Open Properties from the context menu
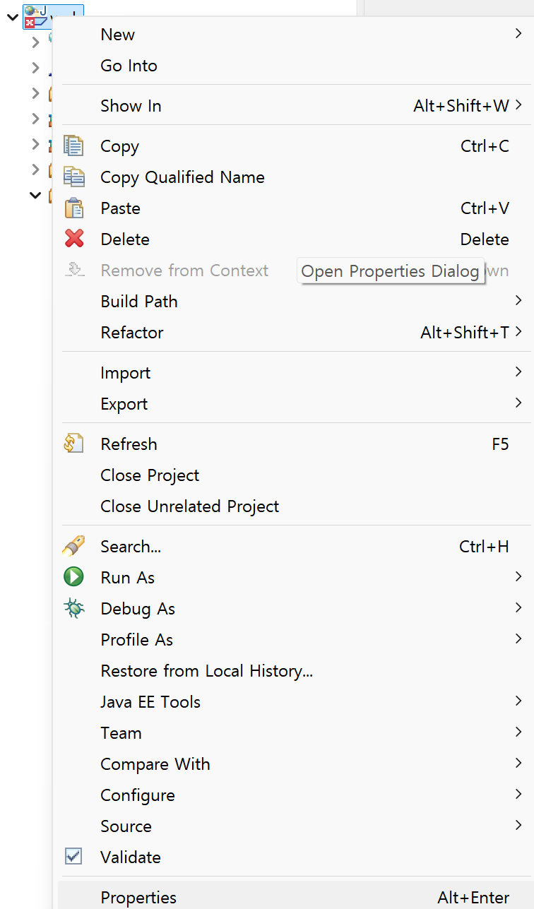This screenshot has height=909, width=534. pyautogui.click(x=138, y=898)
